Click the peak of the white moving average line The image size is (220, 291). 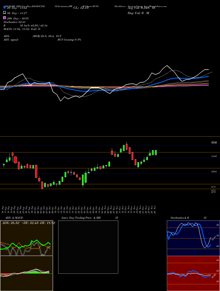point(167,66)
